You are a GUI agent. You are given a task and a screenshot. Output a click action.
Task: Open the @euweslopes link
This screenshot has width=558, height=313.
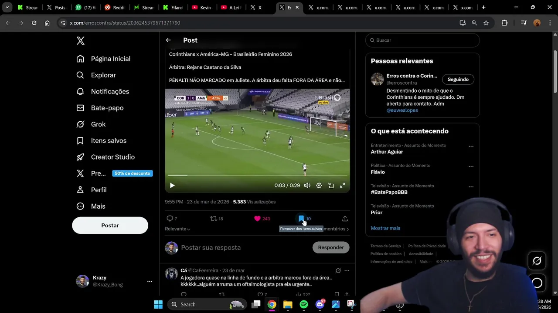click(402, 110)
